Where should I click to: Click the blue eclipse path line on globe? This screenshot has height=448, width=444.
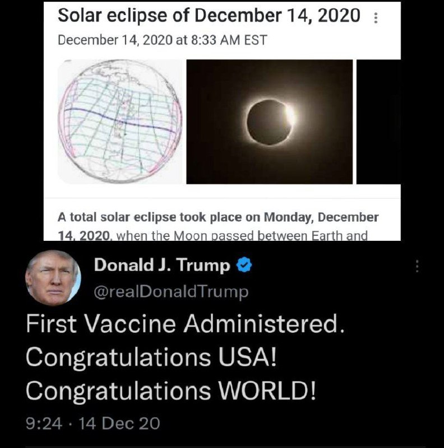click(x=120, y=119)
